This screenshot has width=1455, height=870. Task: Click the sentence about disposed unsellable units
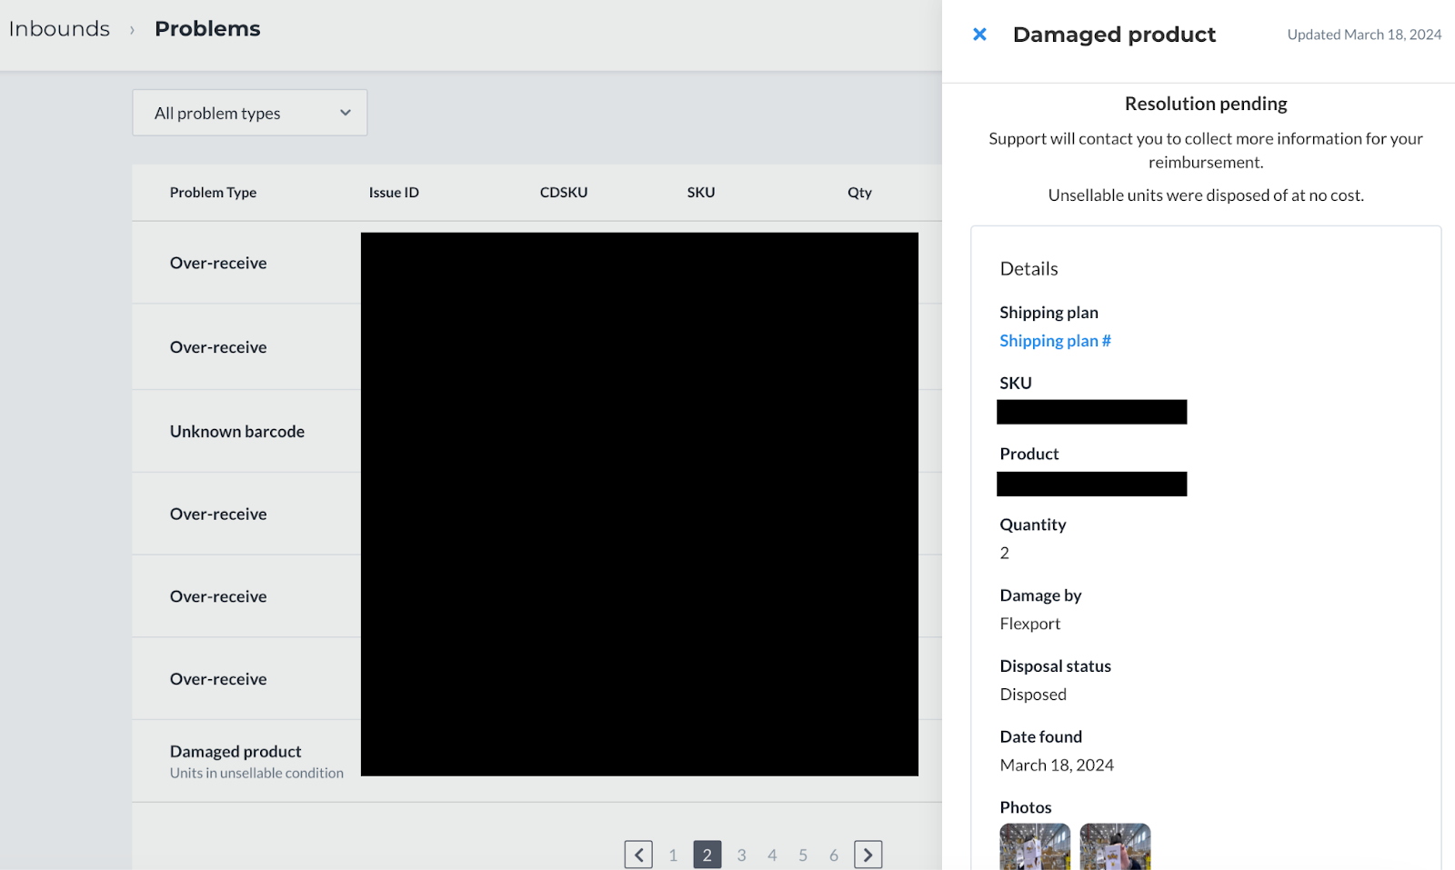(x=1206, y=195)
